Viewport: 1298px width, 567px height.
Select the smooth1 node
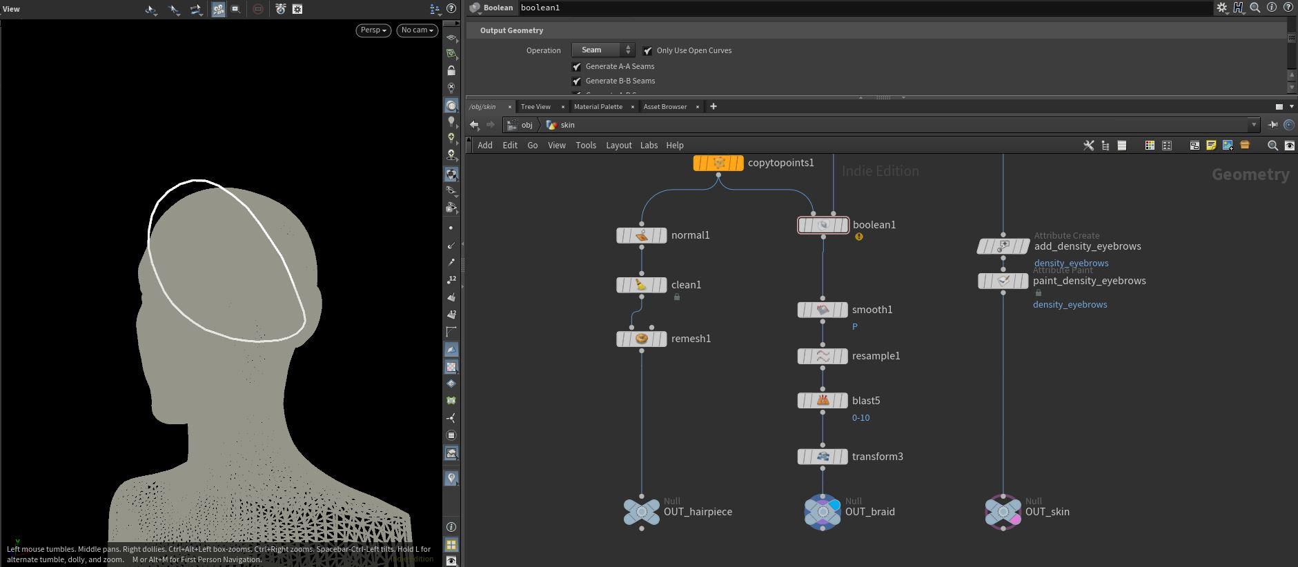coord(823,310)
